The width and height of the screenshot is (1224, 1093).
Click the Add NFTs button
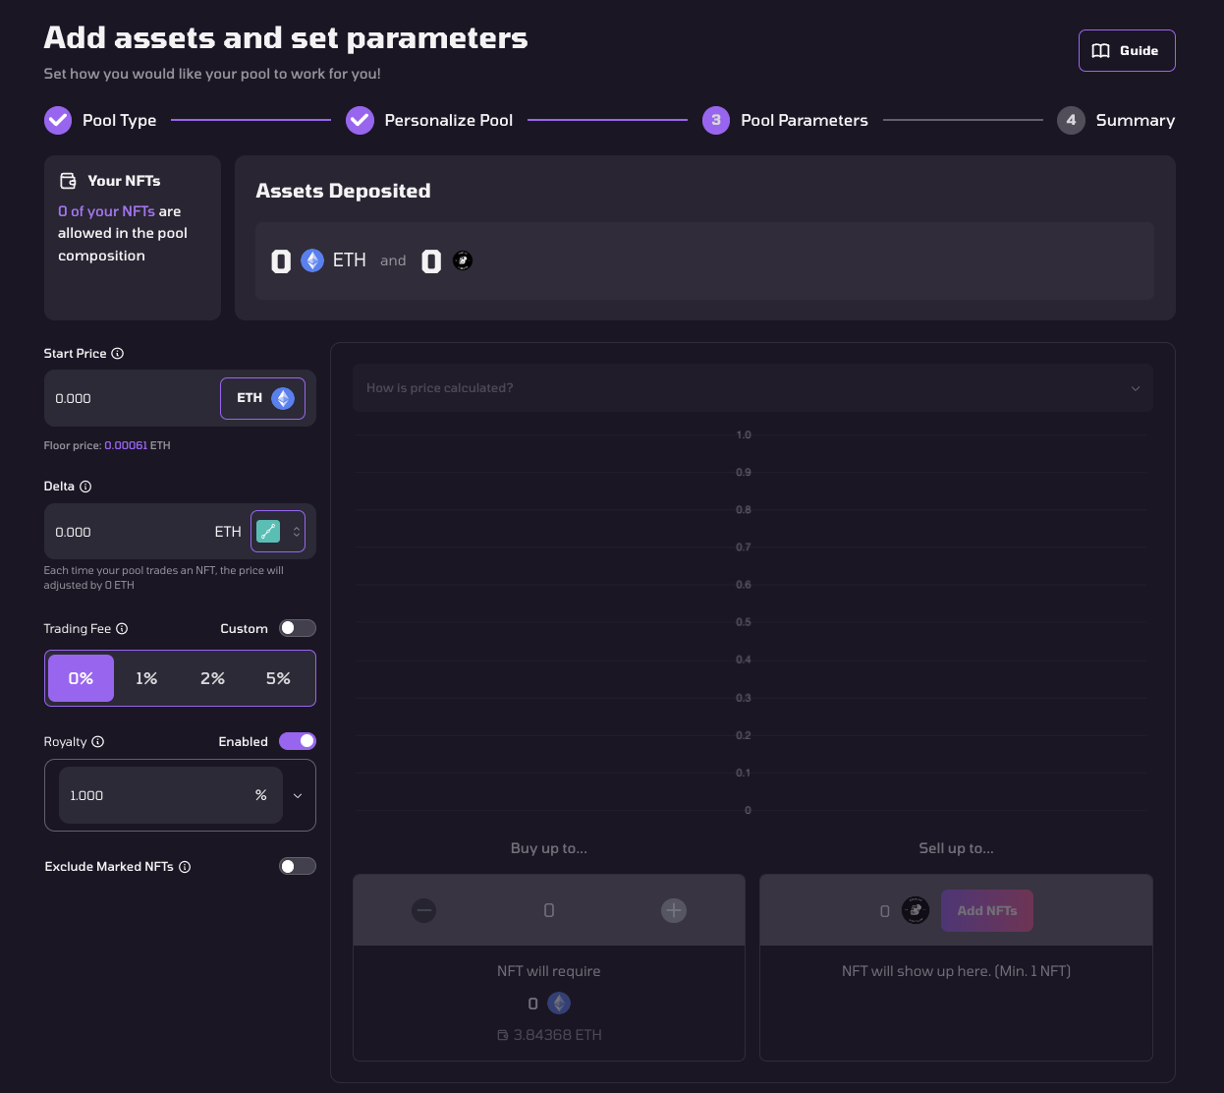coord(986,911)
